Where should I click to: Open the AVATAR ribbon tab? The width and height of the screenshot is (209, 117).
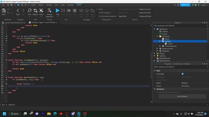click(x=49, y=5)
